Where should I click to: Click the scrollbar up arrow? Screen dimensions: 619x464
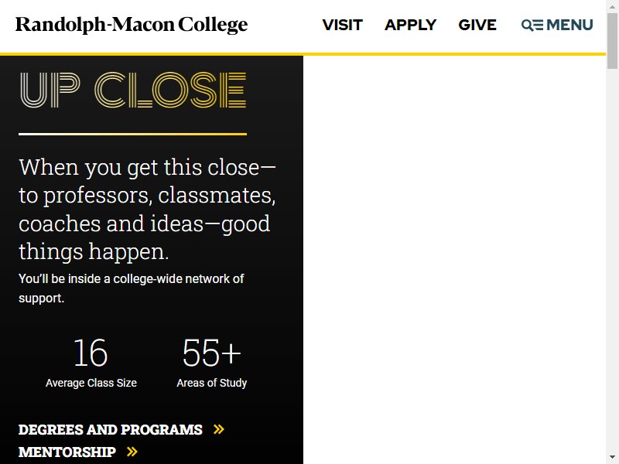(612, 5)
